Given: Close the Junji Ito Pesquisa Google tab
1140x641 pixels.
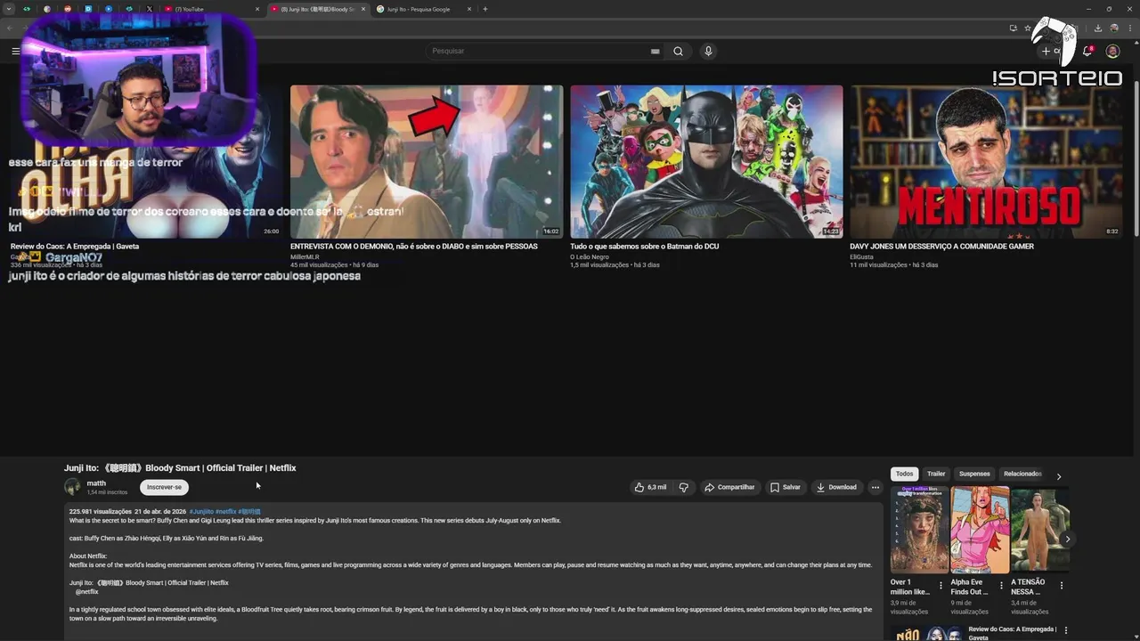Looking at the screenshot, I should point(469,9).
